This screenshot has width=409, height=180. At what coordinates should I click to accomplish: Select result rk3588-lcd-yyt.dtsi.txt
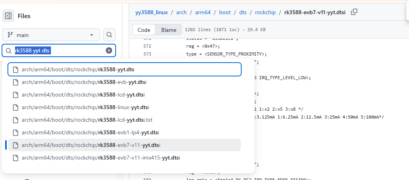[125, 120]
